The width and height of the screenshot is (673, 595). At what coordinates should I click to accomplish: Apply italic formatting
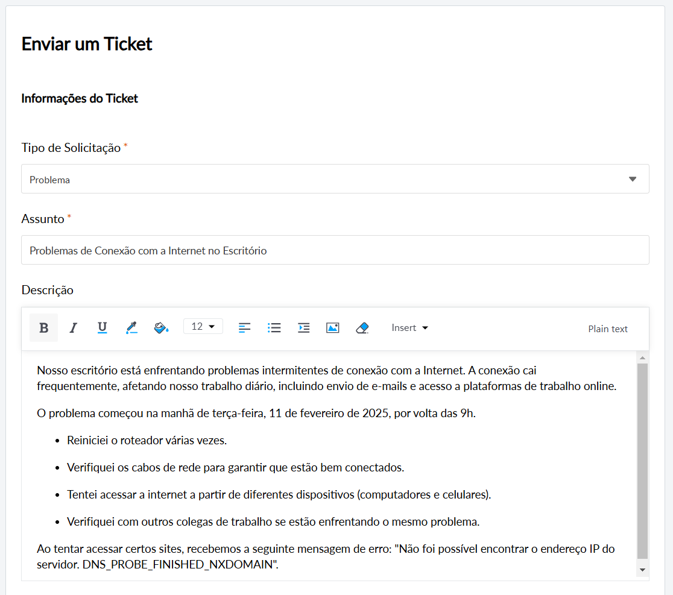tap(74, 328)
